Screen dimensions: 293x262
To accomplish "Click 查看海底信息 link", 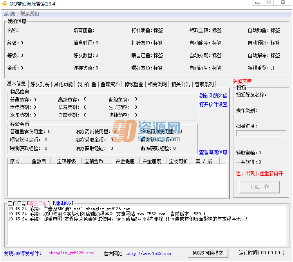I will click(x=213, y=152).
